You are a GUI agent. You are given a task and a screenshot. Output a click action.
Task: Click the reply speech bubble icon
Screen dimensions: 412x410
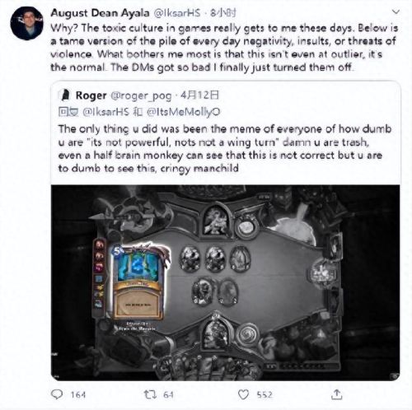pyautogui.click(x=57, y=394)
